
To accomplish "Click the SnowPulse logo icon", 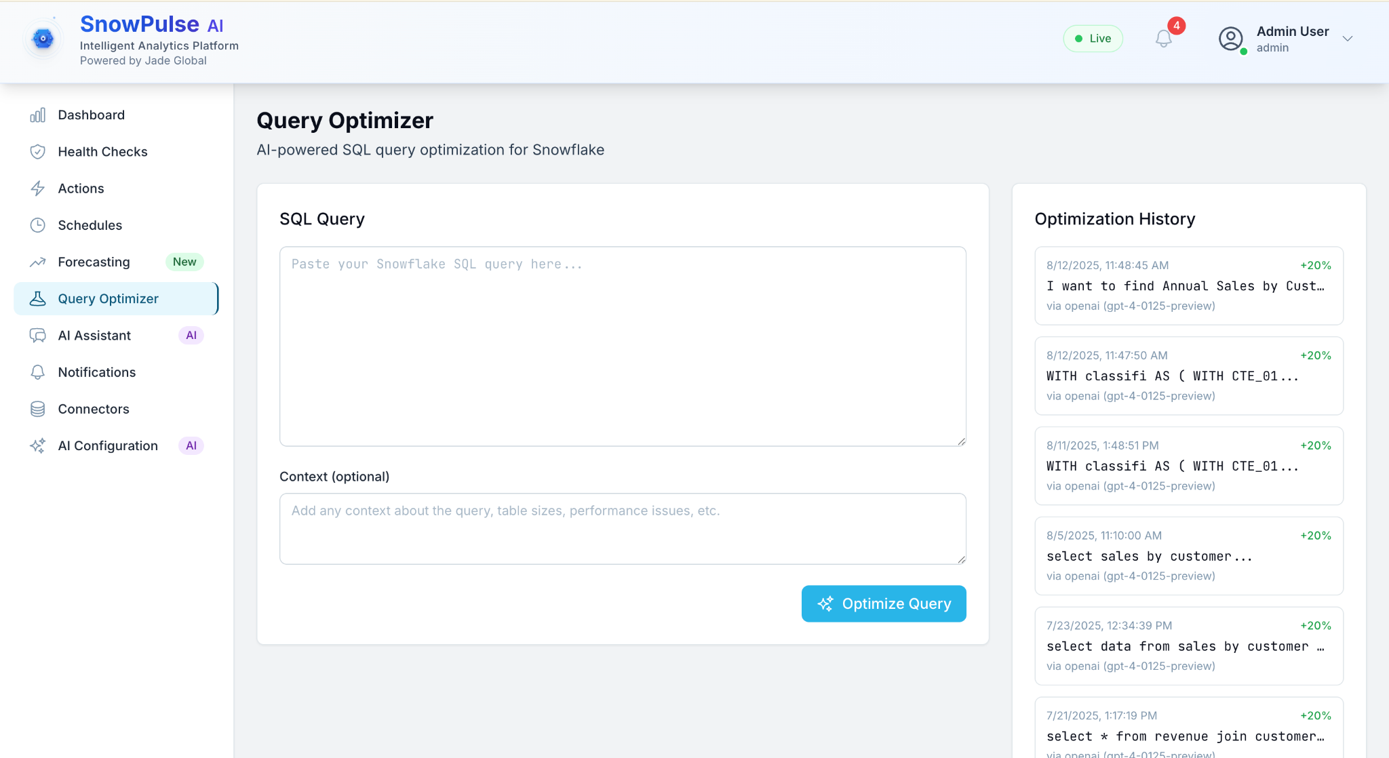I will click(x=43, y=39).
